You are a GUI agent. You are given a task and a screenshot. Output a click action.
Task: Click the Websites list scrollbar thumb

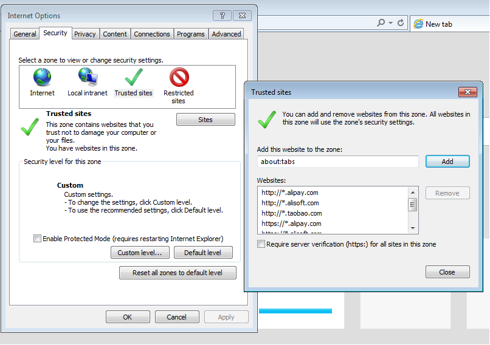[x=413, y=205]
